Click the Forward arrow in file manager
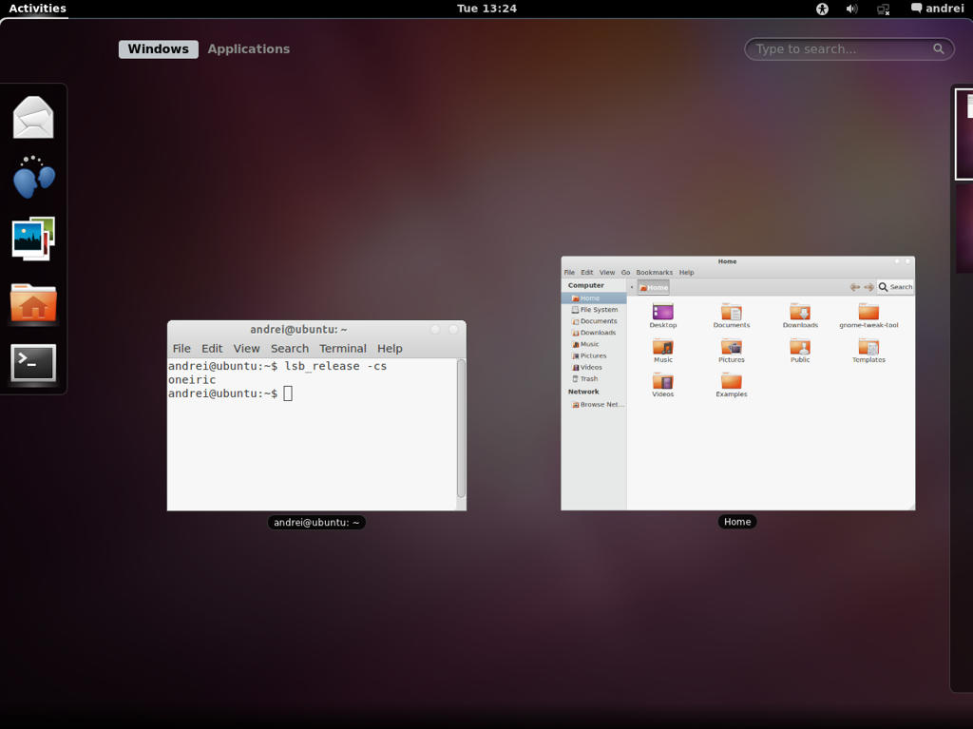The width and height of the screenshot is (973, 729). click(868, 287)
